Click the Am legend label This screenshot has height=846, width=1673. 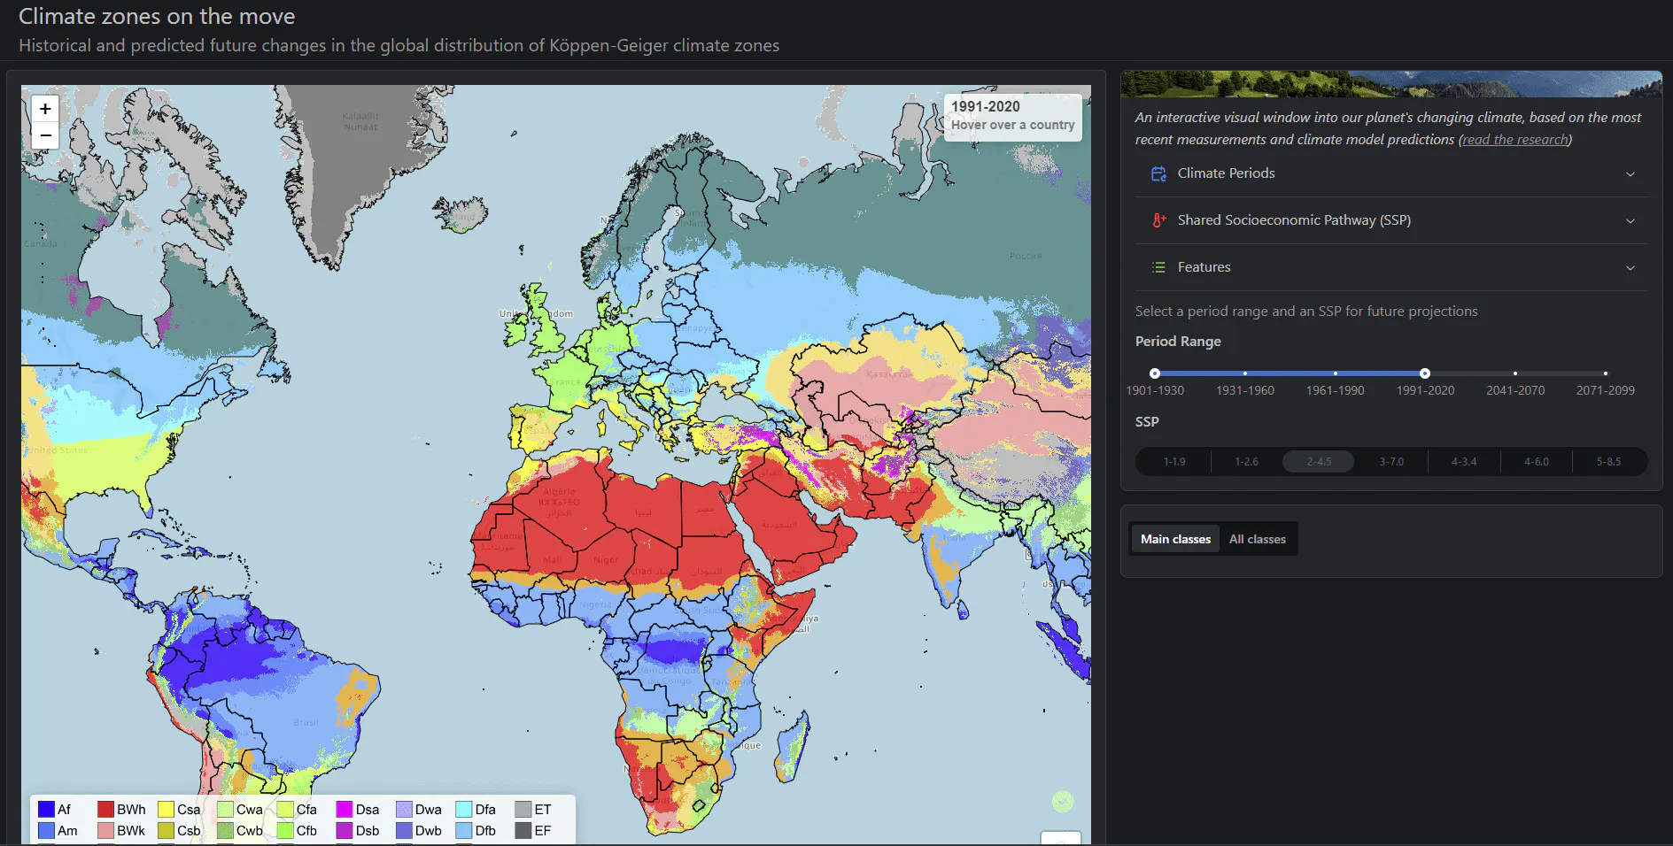pos(67,830)
